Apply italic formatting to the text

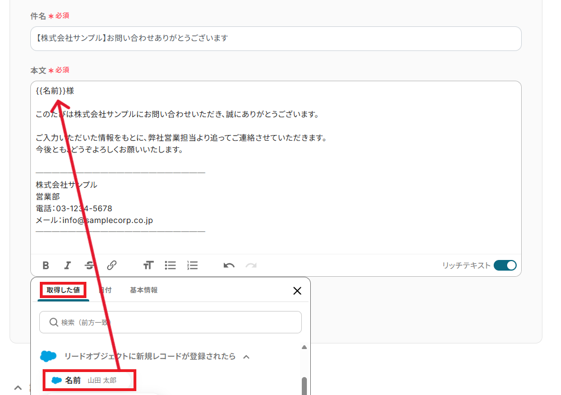[x=67, y=266]
